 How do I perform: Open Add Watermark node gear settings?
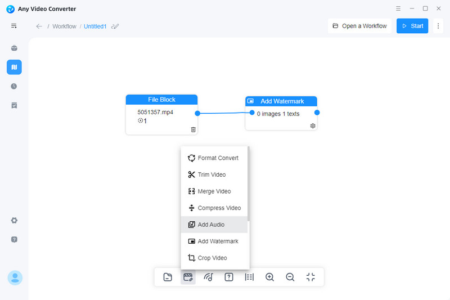[313, 126]
